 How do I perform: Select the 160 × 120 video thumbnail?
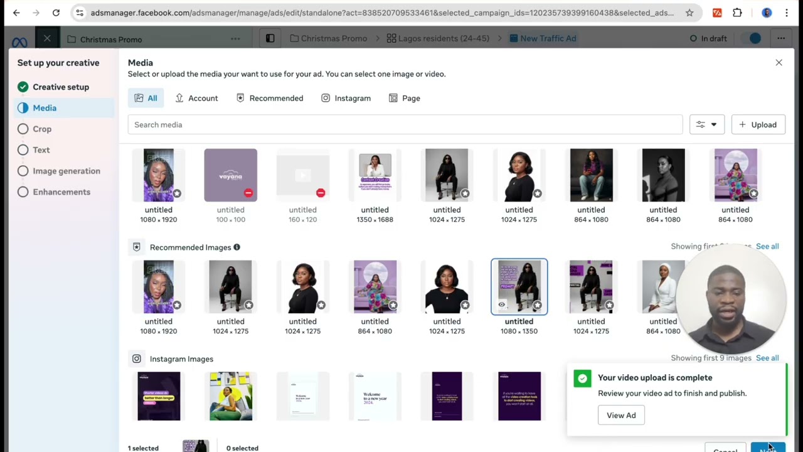click(302, 175)
